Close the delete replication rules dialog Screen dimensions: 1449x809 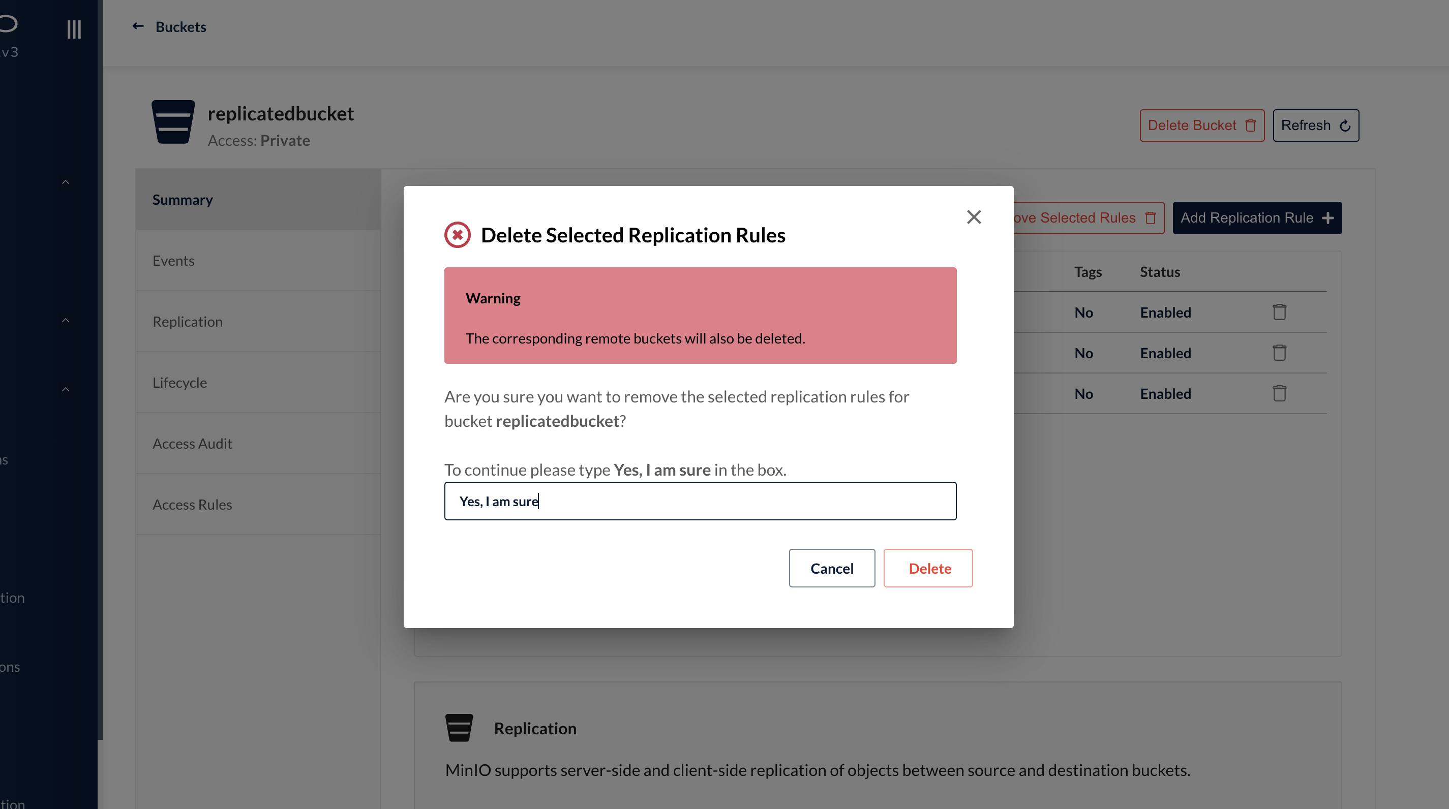pos(974,217)
